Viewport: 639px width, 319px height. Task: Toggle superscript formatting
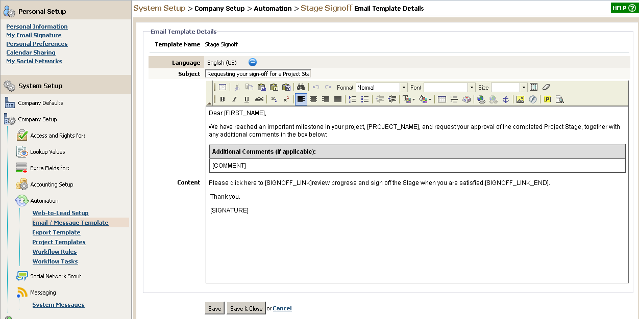point(286,99)
